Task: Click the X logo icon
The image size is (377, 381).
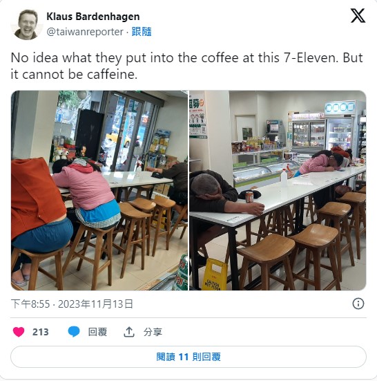Action: 358,15
